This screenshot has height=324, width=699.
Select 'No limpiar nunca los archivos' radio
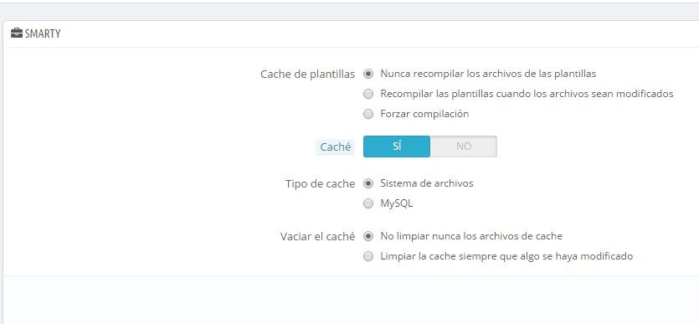coord(368,236)
